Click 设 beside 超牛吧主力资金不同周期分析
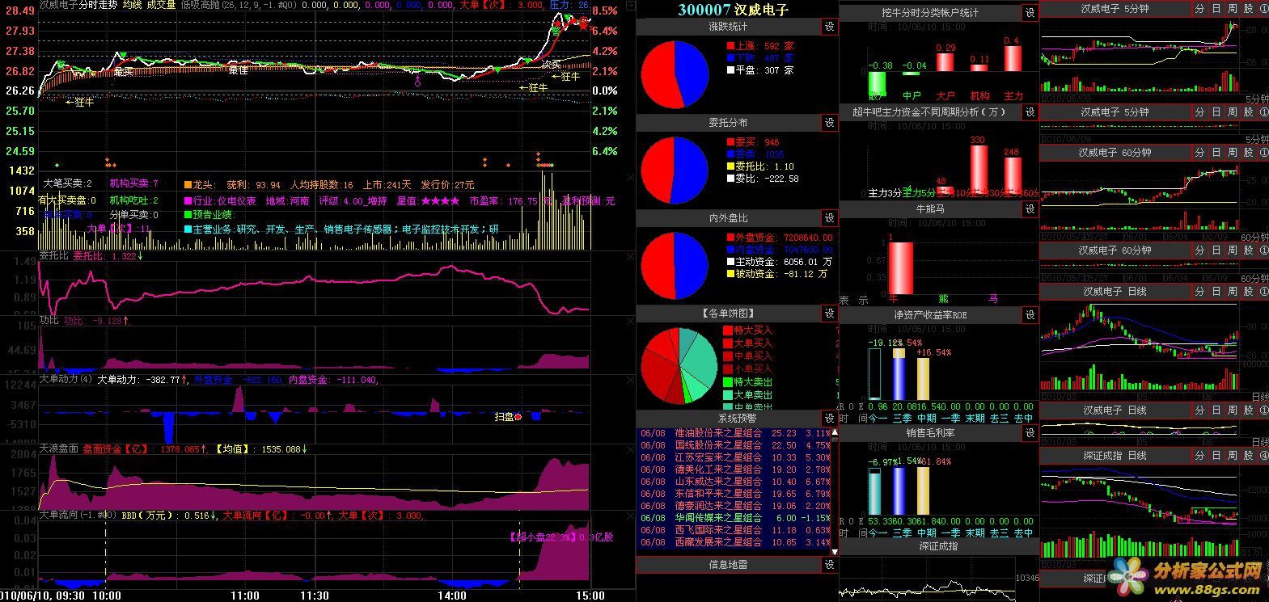The height and width of the screenshot is (602, 1269). [x=1030, y=112]
